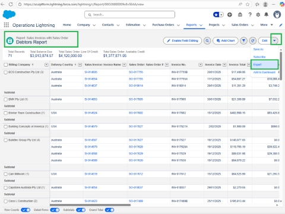
Task: Open the Salesforce Help question mark
Action: click(250, 15)
